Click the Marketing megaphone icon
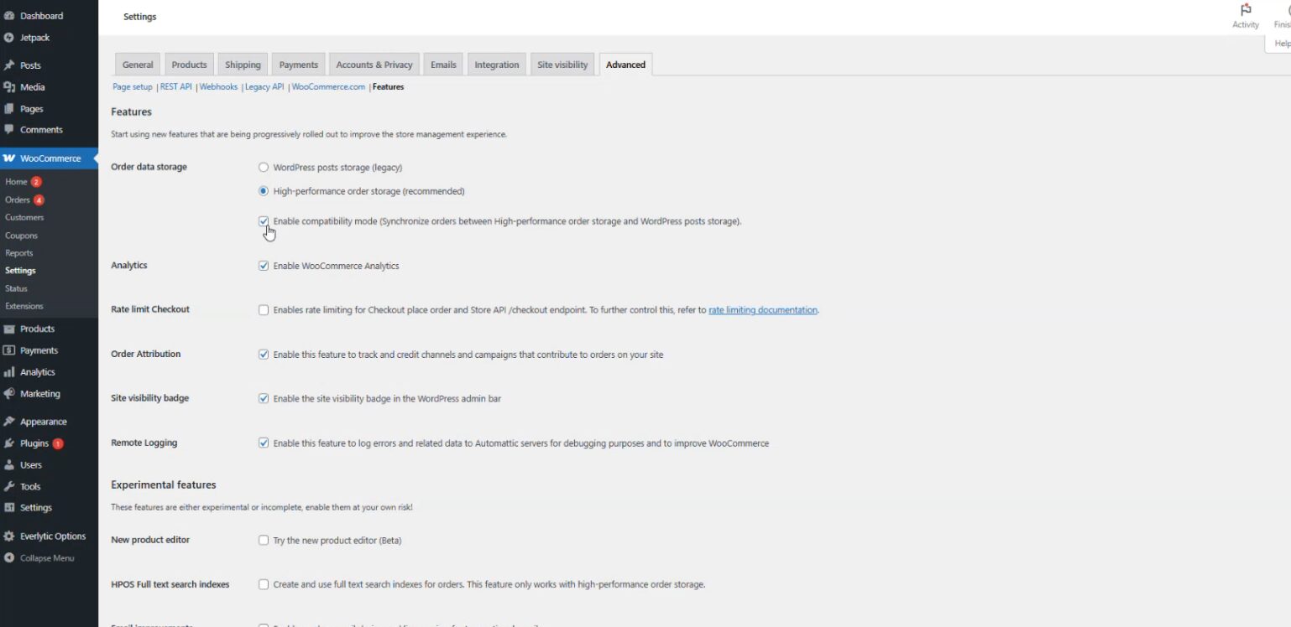This screenshot has height=627, width=1291. tap(8, 394)
